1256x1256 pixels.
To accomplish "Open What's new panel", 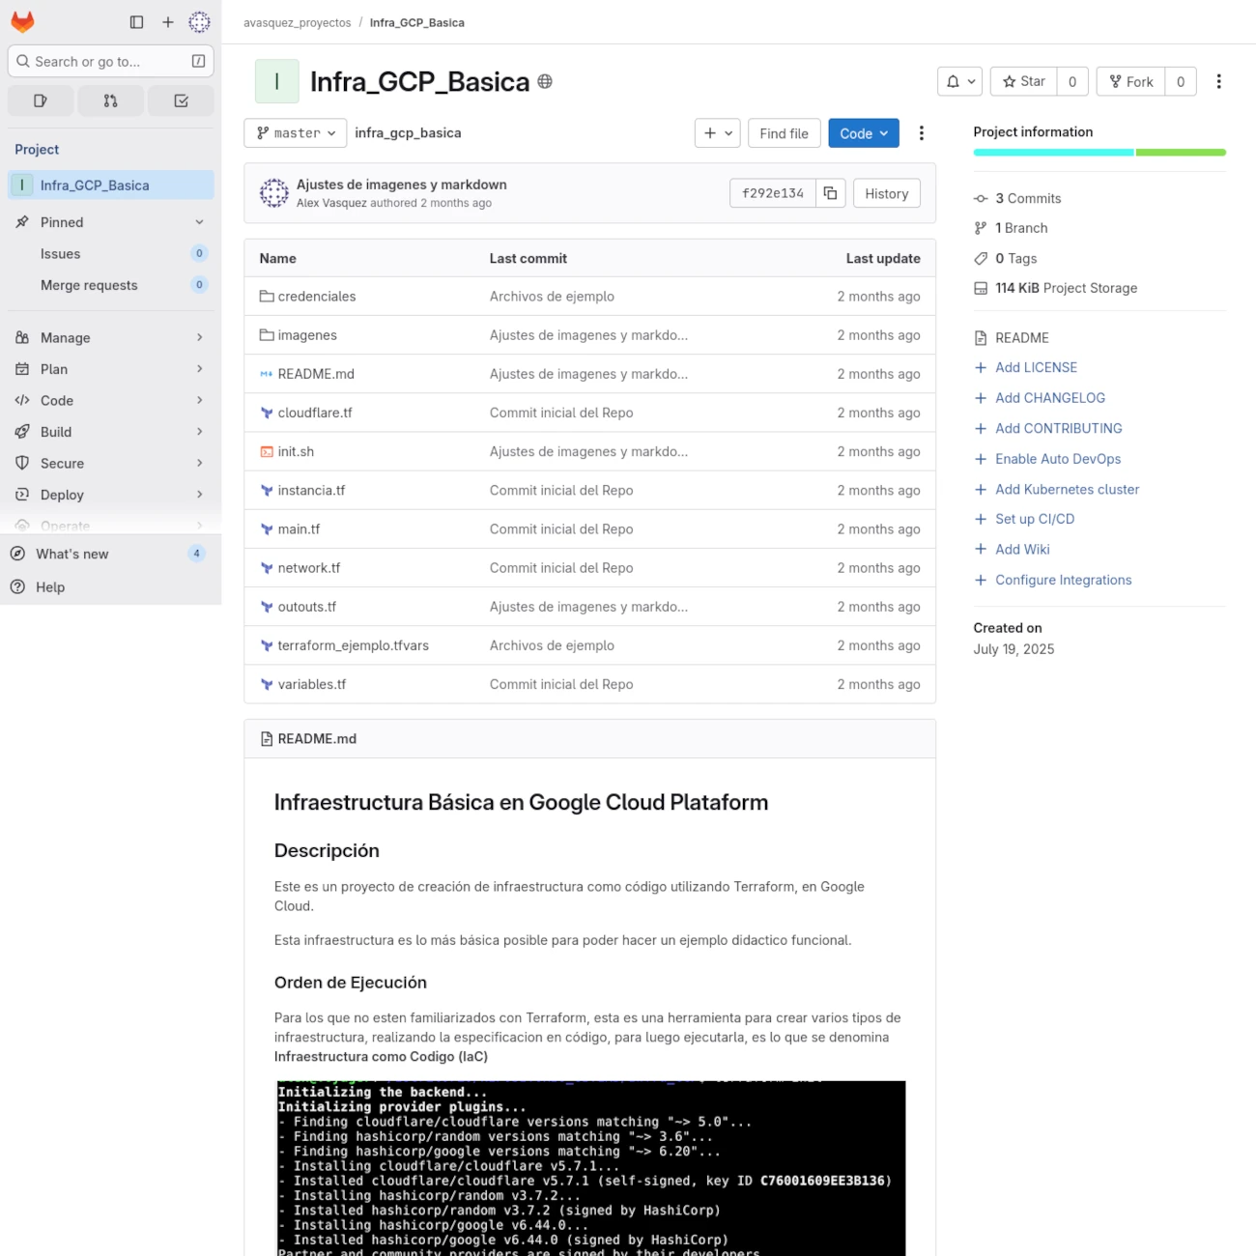I will (x=111, y=554).
